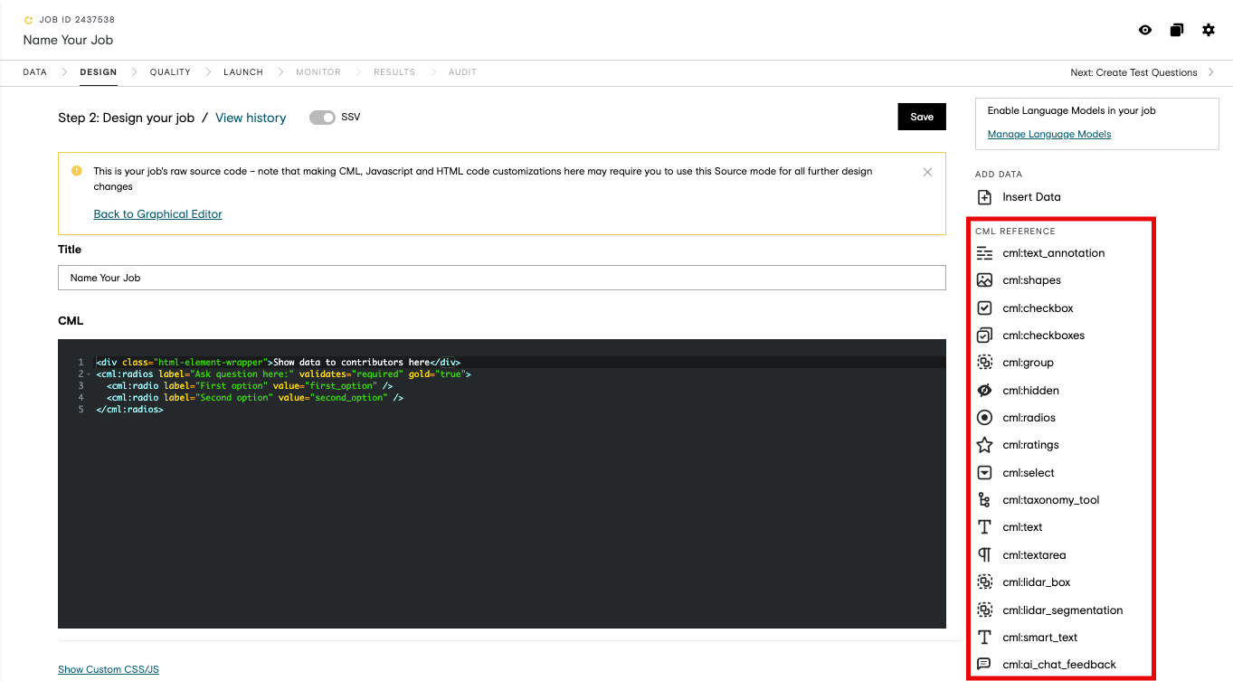Expand Show Custom CSS/JS section

(109, 669)
